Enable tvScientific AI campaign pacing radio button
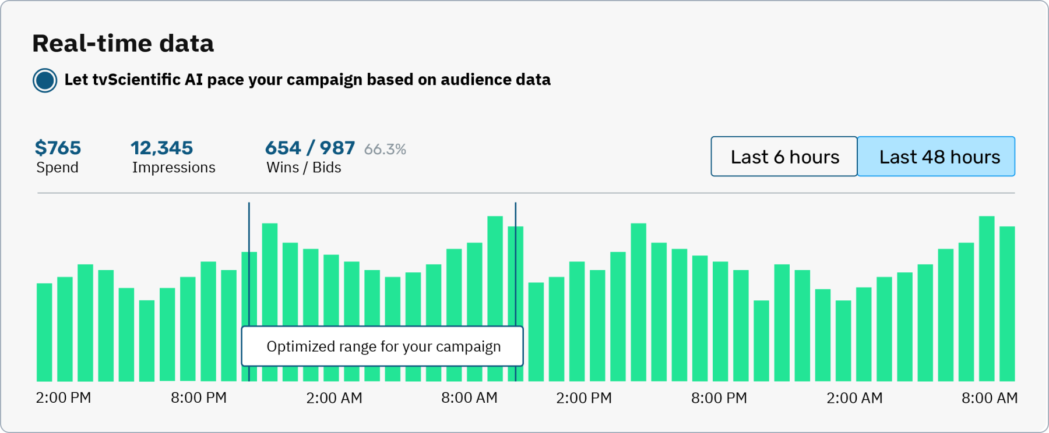The image size is (1049, 433). (45, 80)
